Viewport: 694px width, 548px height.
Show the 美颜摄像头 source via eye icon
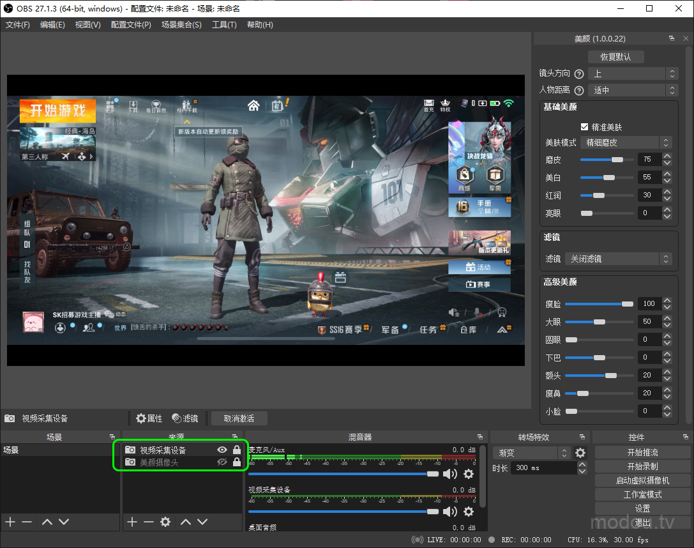(x=222, y=462)
